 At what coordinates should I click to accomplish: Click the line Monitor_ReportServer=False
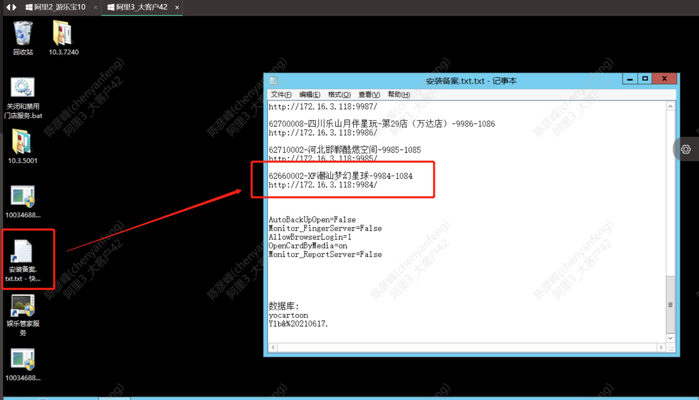[325, 255]
